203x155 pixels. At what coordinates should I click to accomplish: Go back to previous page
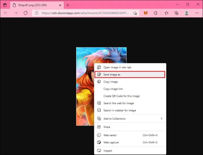tap(6, 13)
